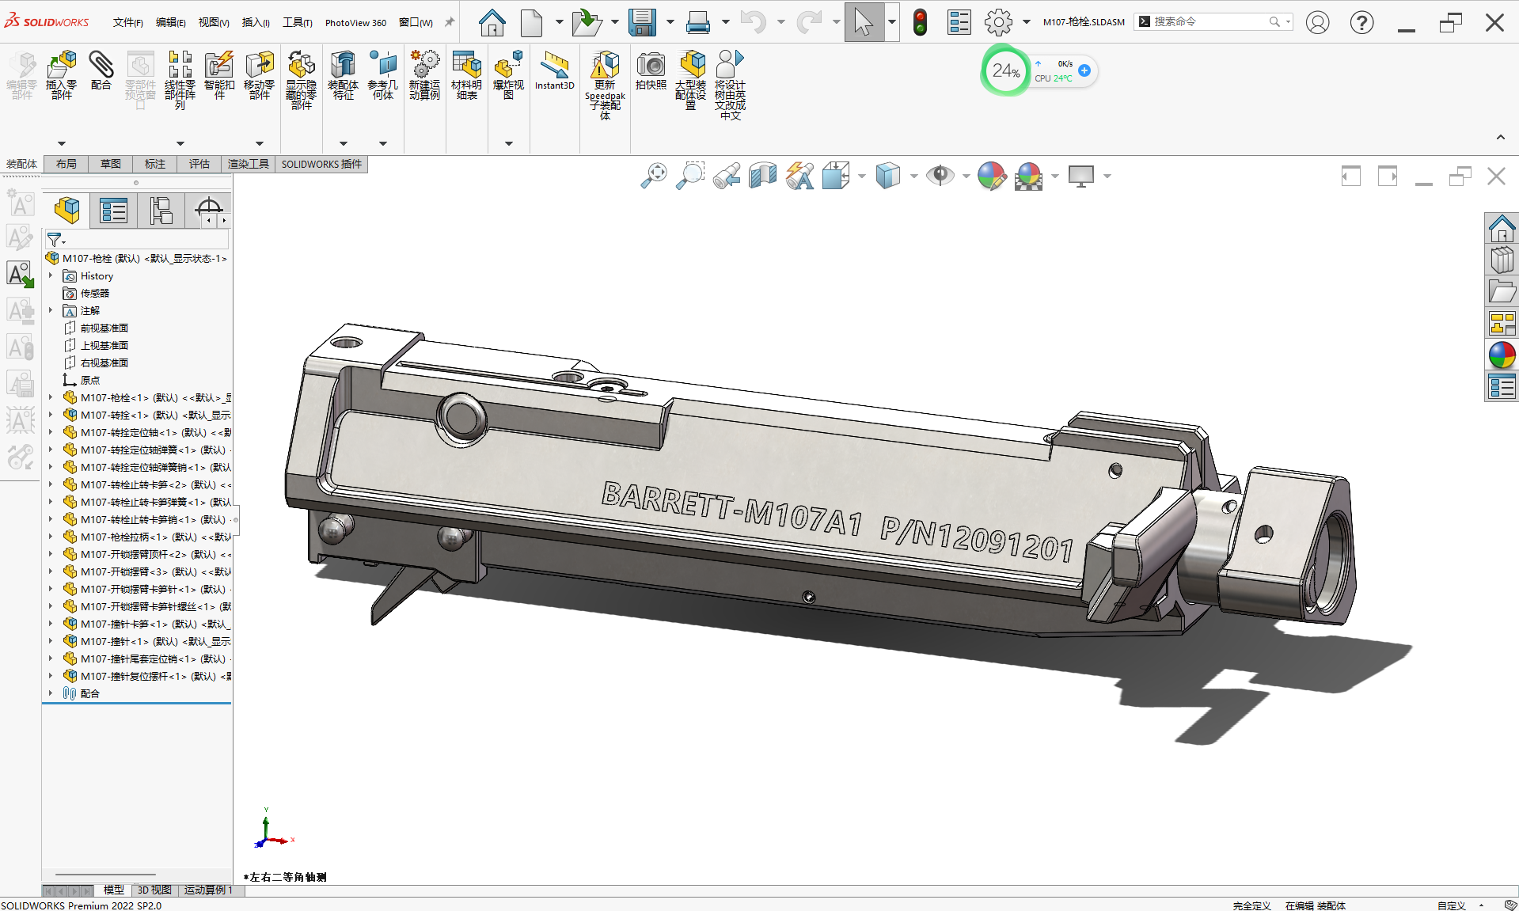Open the Display Style dropdown arrow
This screenshot has width=1519, height=911.
point(913,176)
